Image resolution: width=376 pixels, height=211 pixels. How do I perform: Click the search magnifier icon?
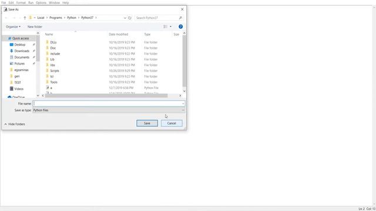pyautogui.click(x=180, y=18)
